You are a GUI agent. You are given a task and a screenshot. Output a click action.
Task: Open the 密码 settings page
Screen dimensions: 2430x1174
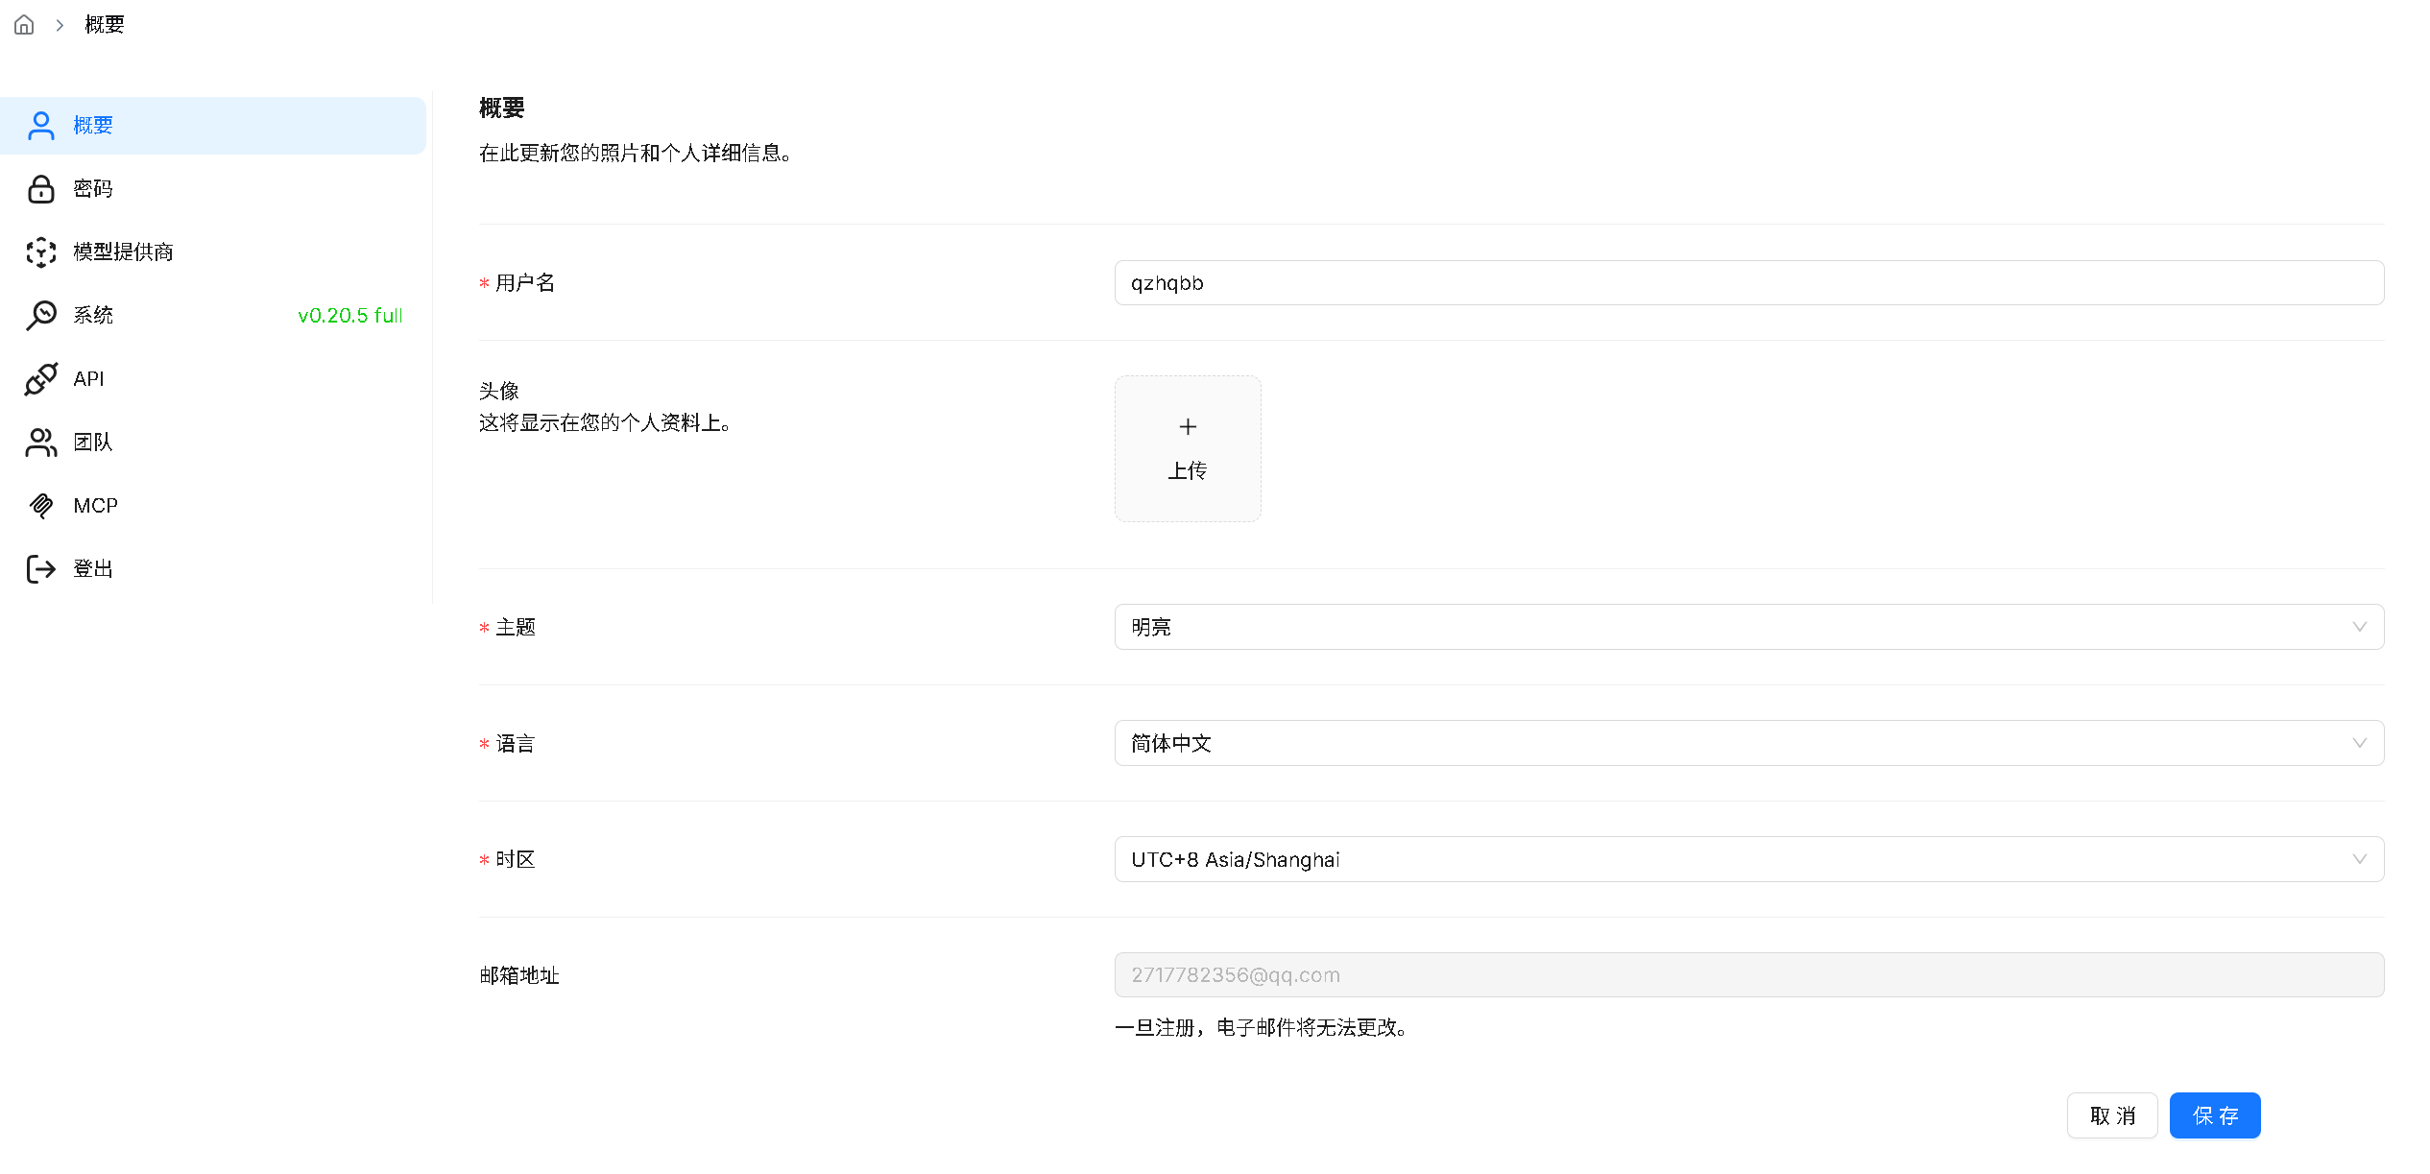point(213,189)
